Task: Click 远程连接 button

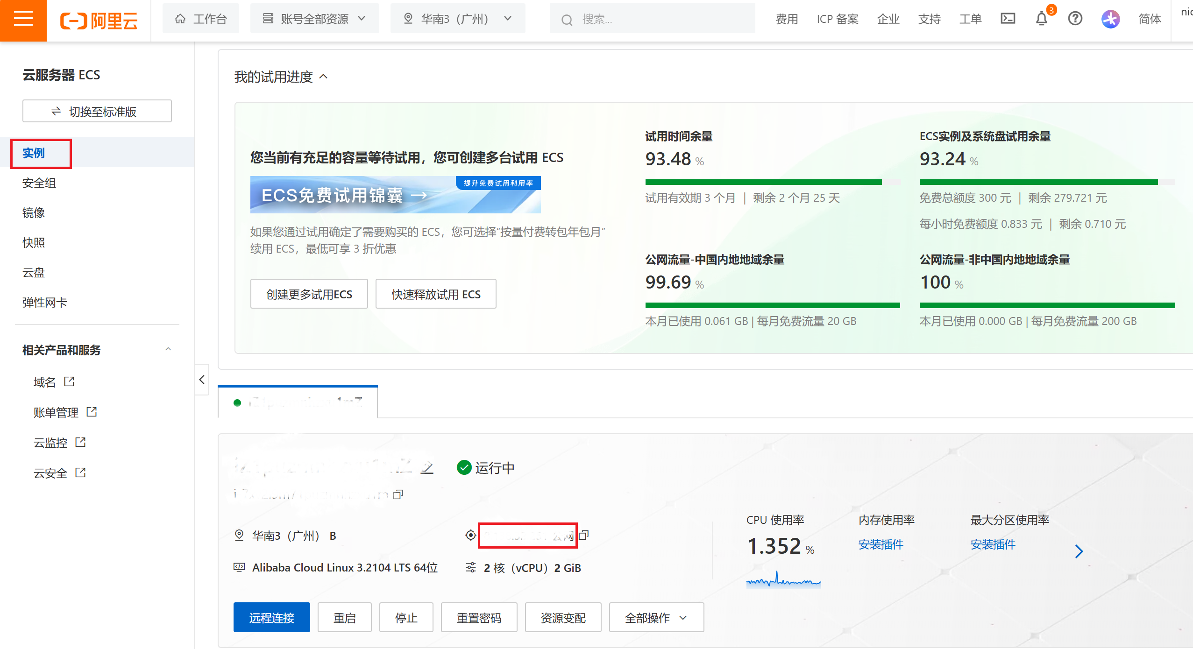Action: coord(272,617)
